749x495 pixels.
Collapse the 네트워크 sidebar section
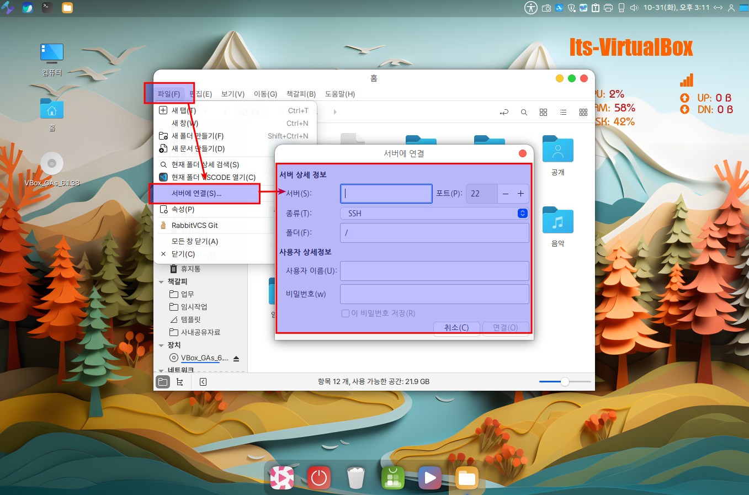coord(161,370)
